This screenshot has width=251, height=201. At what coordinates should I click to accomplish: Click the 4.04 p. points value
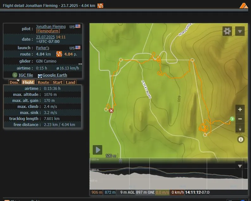point(71,54)
